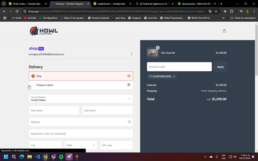
Task: Launch Microsoft Edge from taskbar
Action: pyautogui.click(x=22, y=157)
